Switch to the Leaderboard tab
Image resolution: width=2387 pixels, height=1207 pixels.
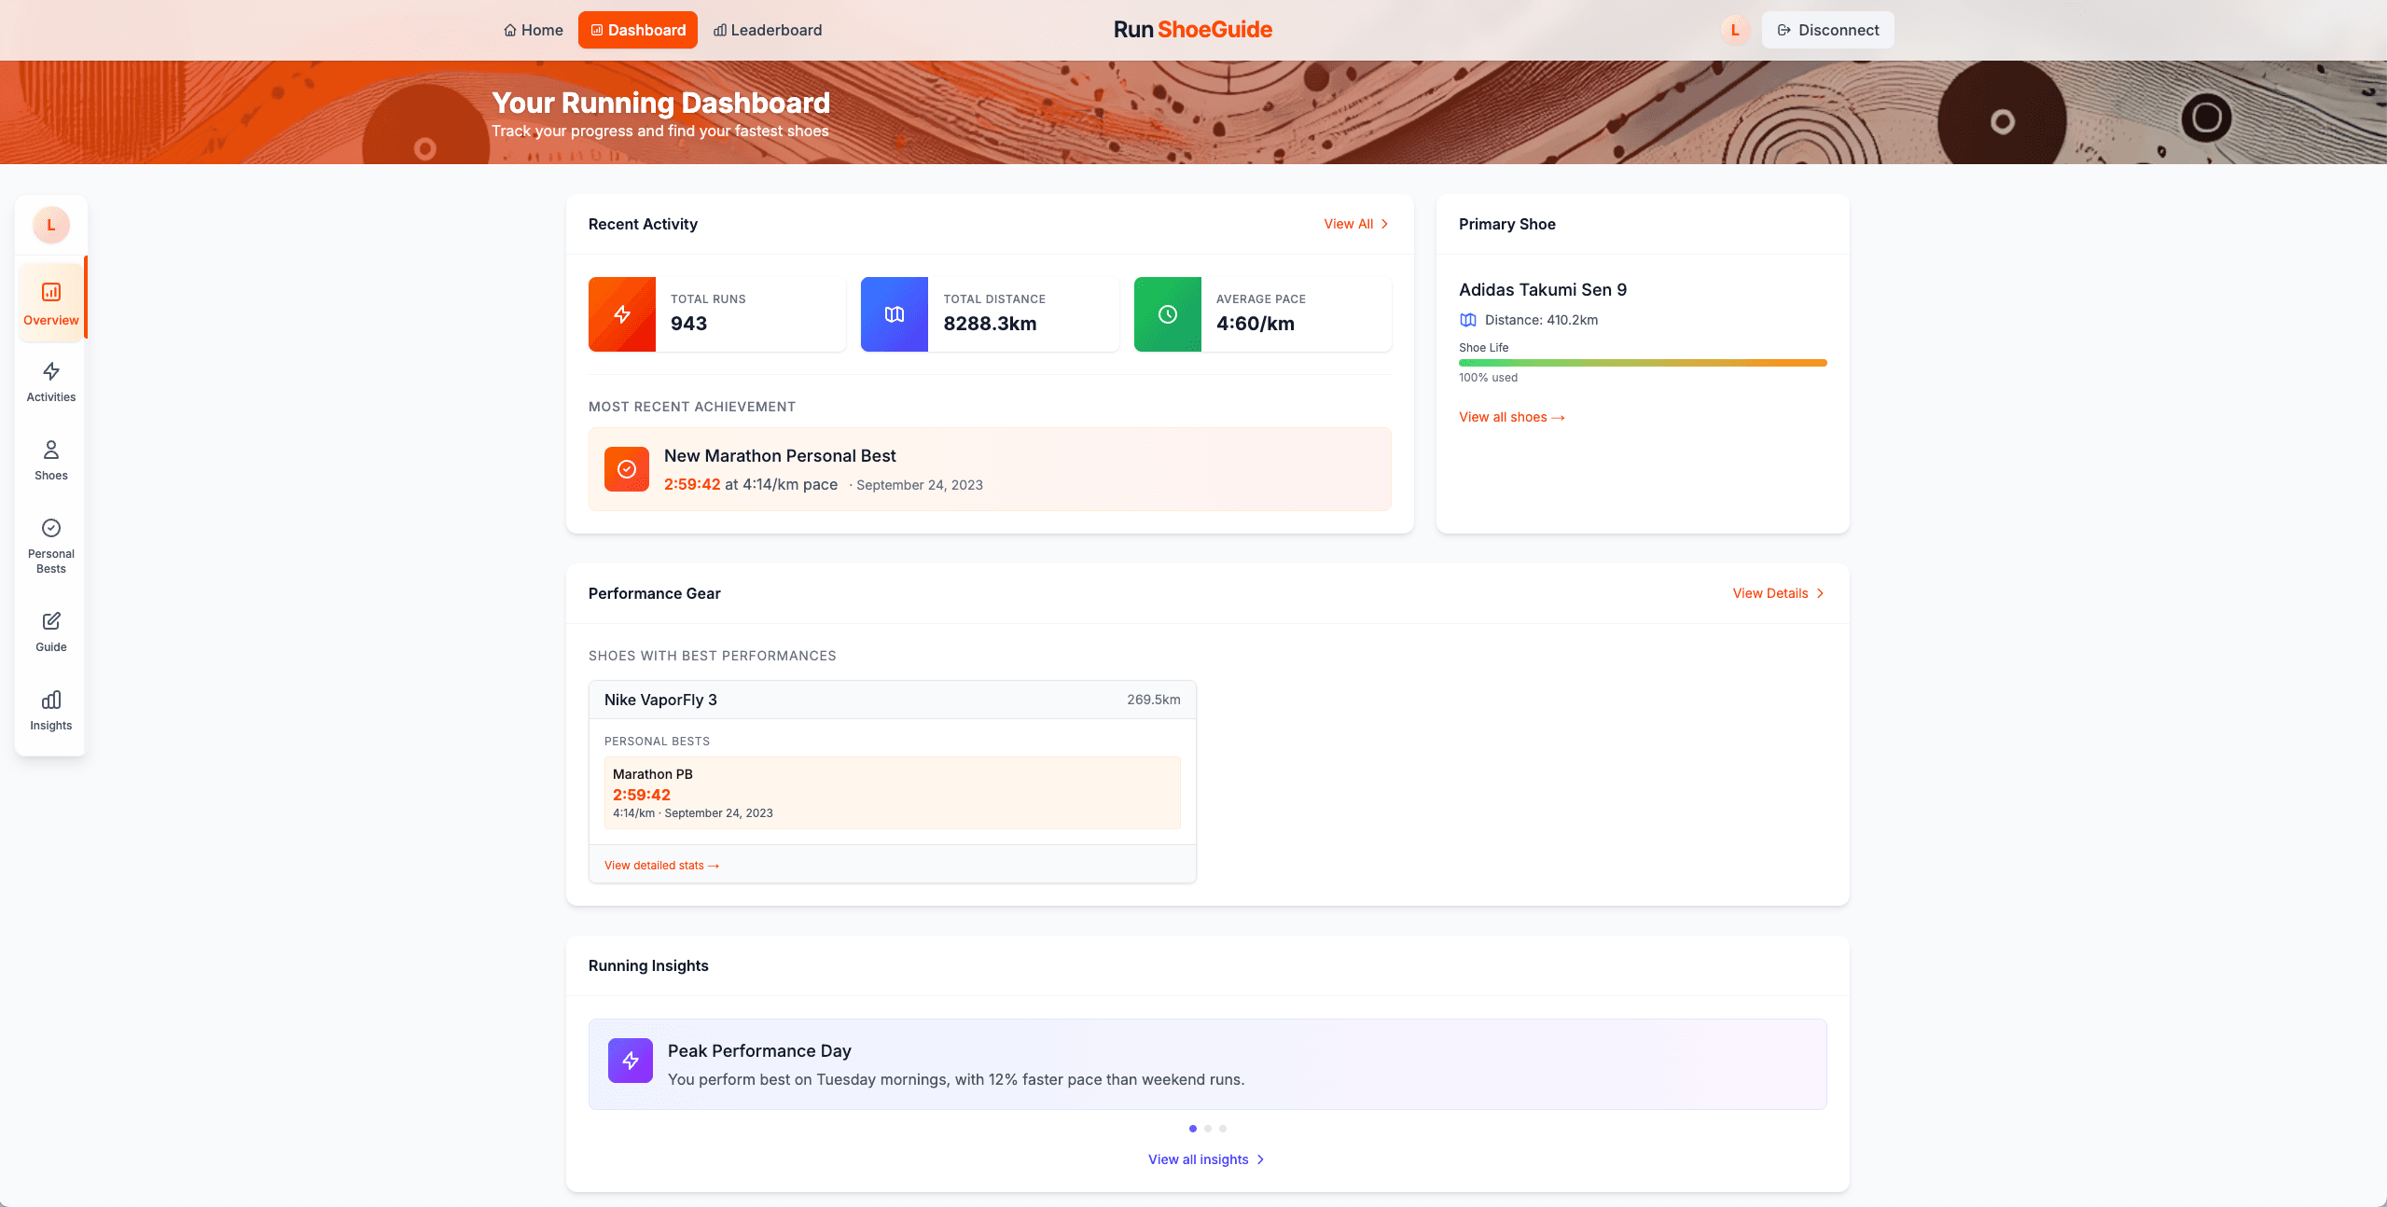pos(768,30)
